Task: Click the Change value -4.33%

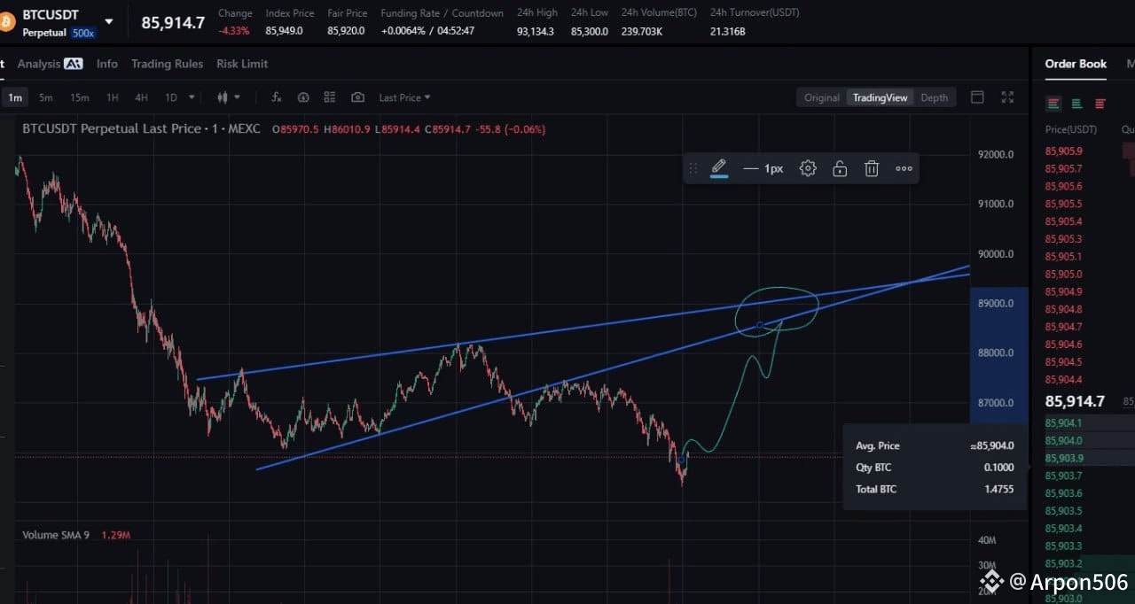Action: [x=234, y=31]
